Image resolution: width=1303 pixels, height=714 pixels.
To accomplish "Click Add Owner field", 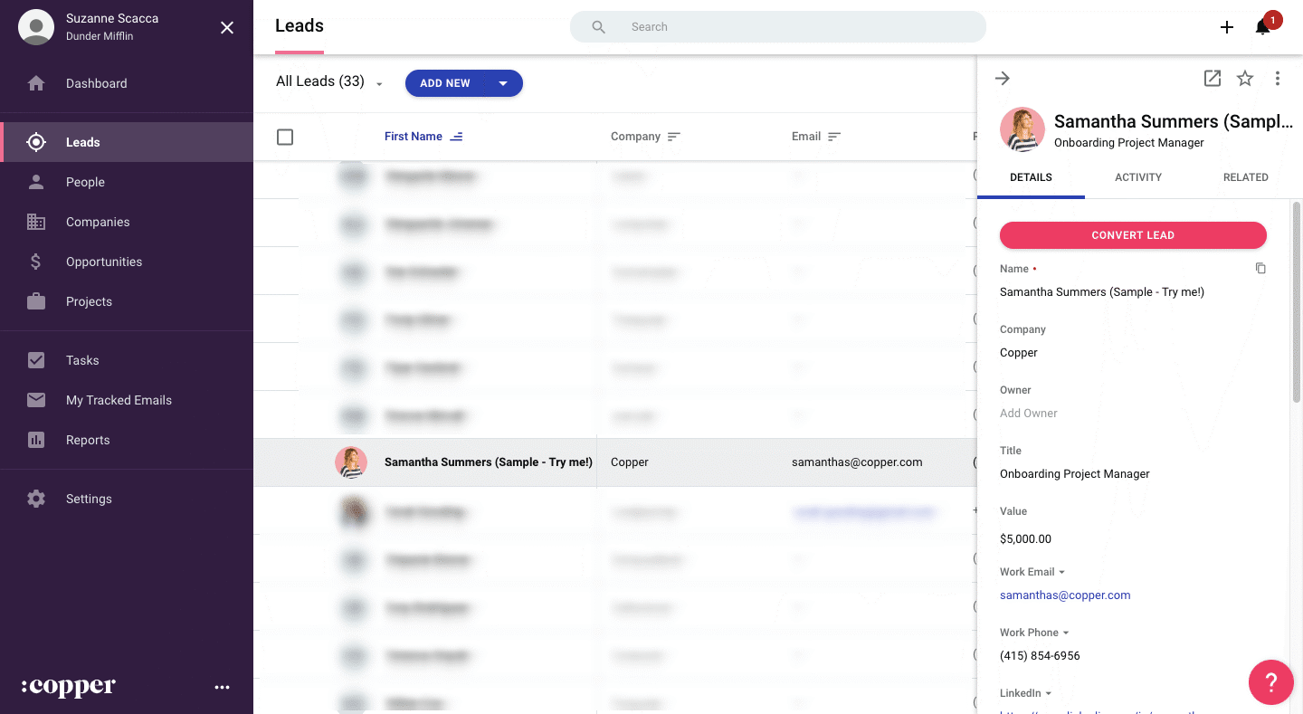I will click(1029, 414).
